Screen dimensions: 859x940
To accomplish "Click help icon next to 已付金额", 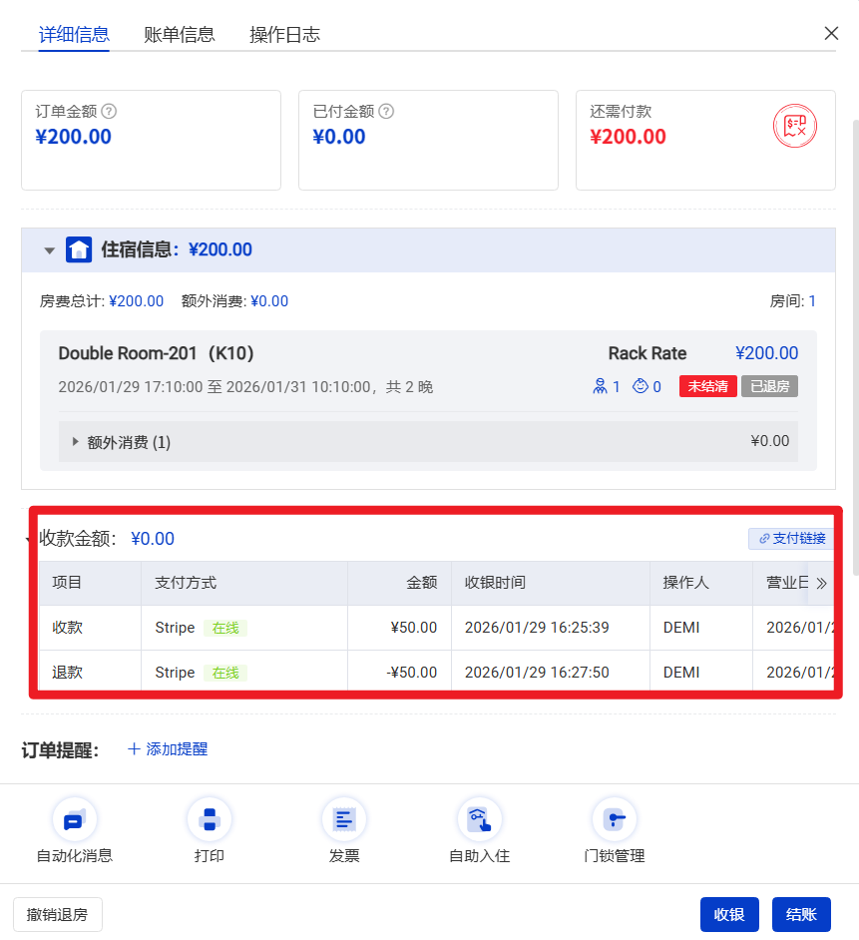I will 387,111.
